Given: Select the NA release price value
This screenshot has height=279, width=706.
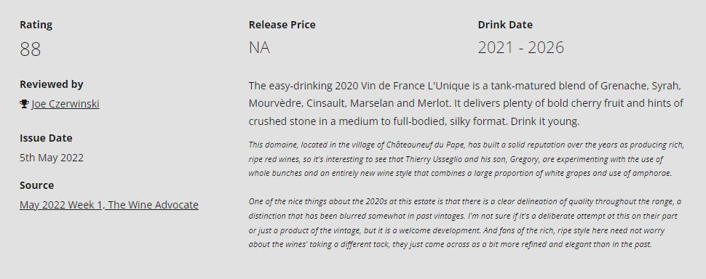Looking at the screenshot, I should tap(259, 48).
